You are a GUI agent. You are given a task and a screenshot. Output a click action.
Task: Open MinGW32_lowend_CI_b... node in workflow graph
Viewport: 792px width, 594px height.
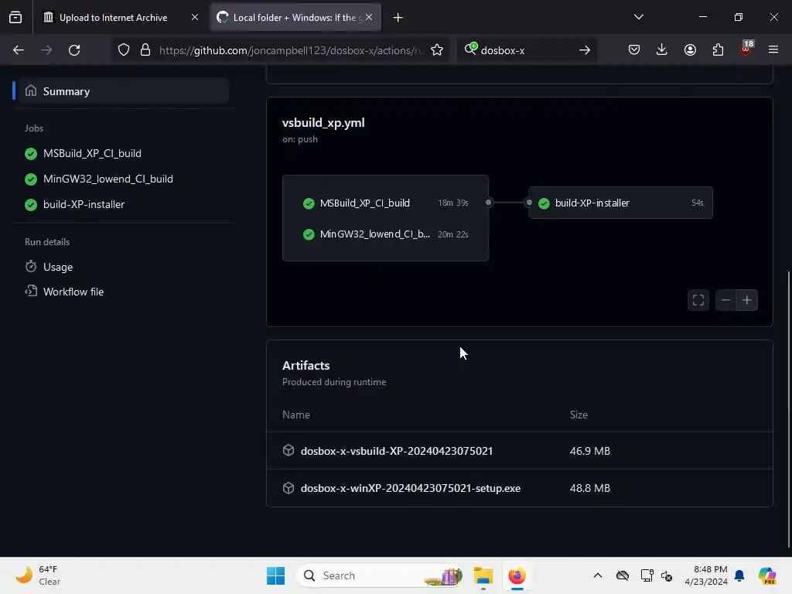(385, 234)
